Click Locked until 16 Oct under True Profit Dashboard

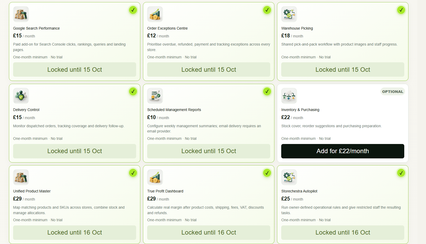tap(209, 232)
